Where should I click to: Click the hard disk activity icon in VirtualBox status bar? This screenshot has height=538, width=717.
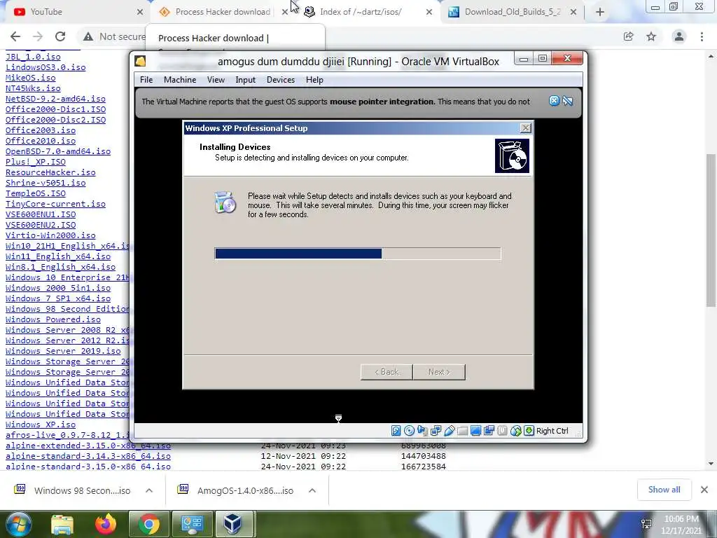click(x=396, y=431)
